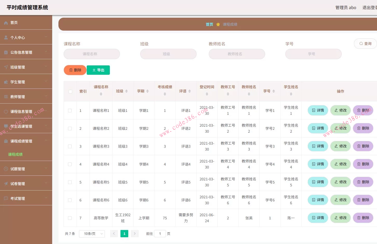Open the 10条/页 page size dropdown
Screen dimensions: 377x244
coord(92,234)
